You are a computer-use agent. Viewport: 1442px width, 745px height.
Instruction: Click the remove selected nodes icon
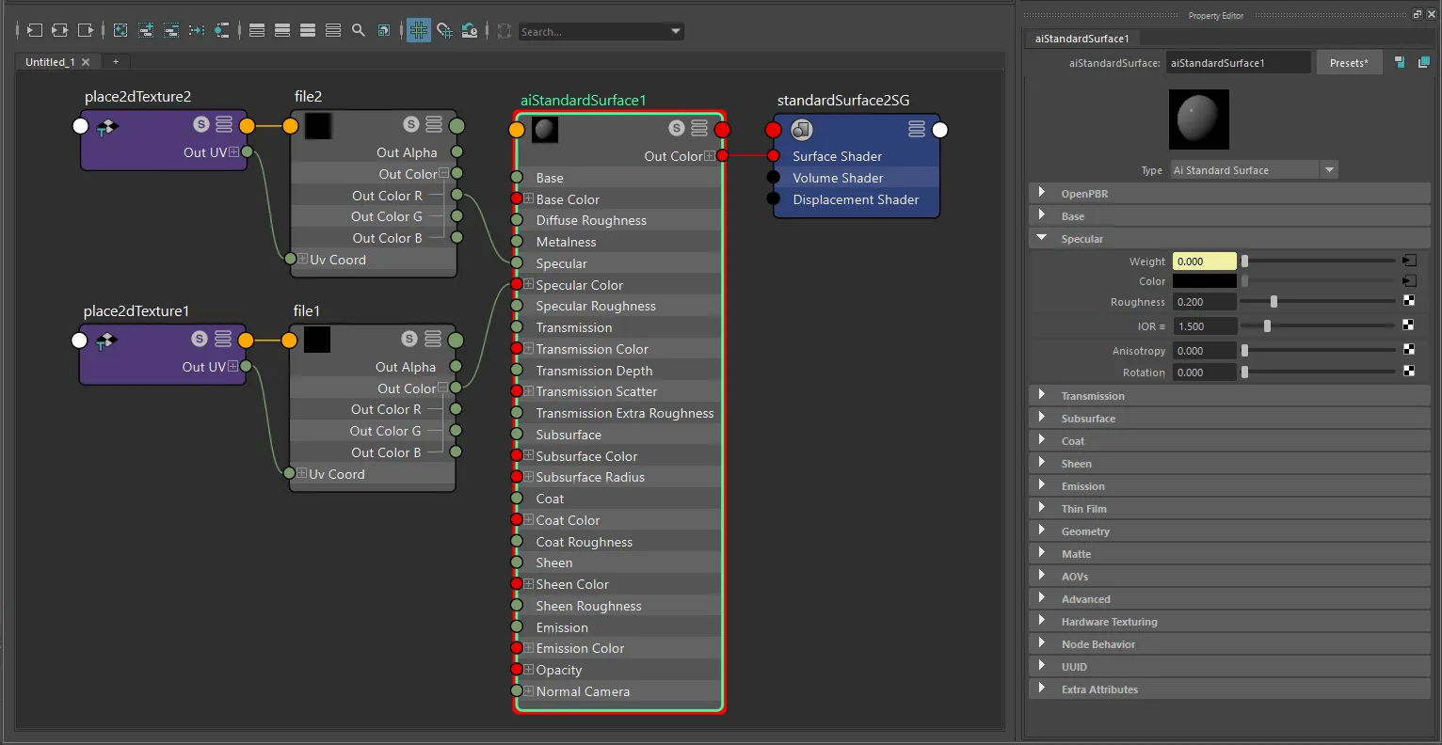tap(171, 31)
